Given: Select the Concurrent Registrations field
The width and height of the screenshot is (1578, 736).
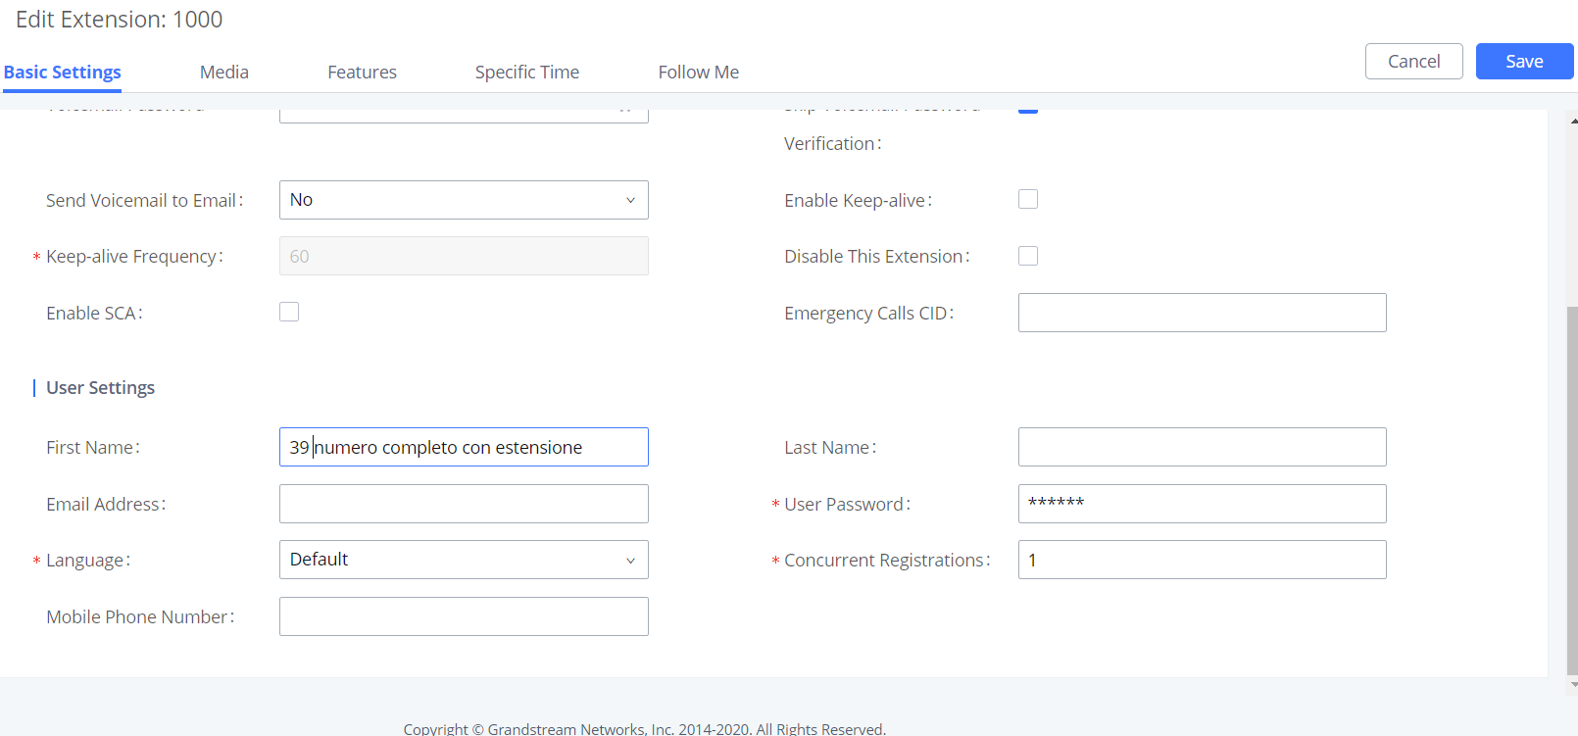Looking at the screenshot, I should tap(1203, 560).
